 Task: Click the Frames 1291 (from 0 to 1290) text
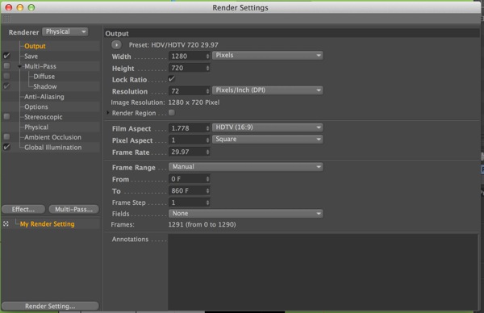click(202, 224)
